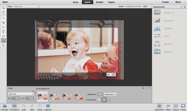Select the Zoom tool in the toolbar
This screenshot has height=111, width=187.
3,8
